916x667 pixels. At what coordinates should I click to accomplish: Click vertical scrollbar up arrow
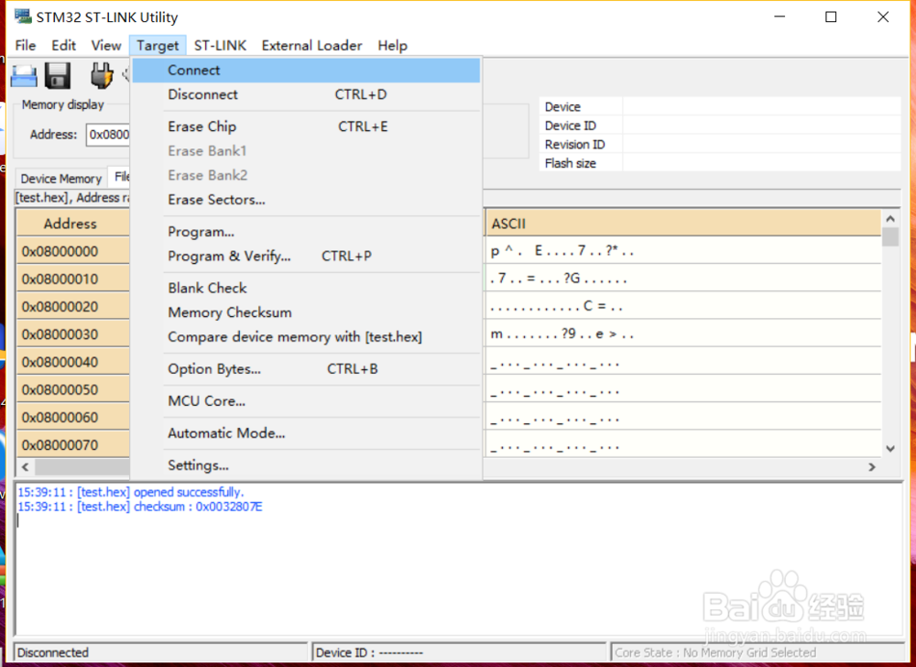[x=889, y=218]
